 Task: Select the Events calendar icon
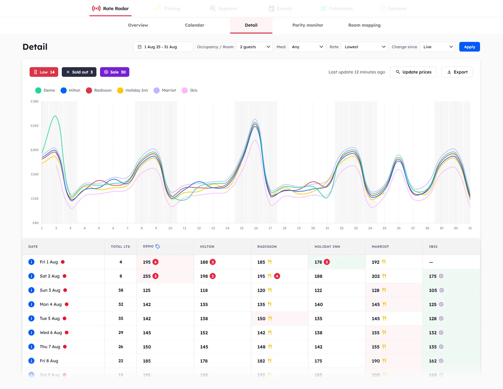271,8
